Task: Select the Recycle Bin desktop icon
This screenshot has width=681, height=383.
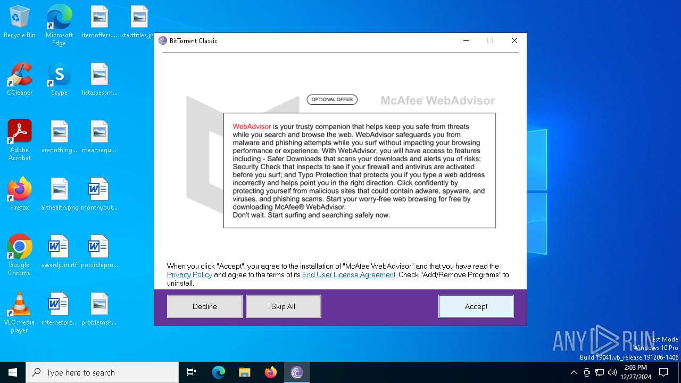Action: coord(20,22)
